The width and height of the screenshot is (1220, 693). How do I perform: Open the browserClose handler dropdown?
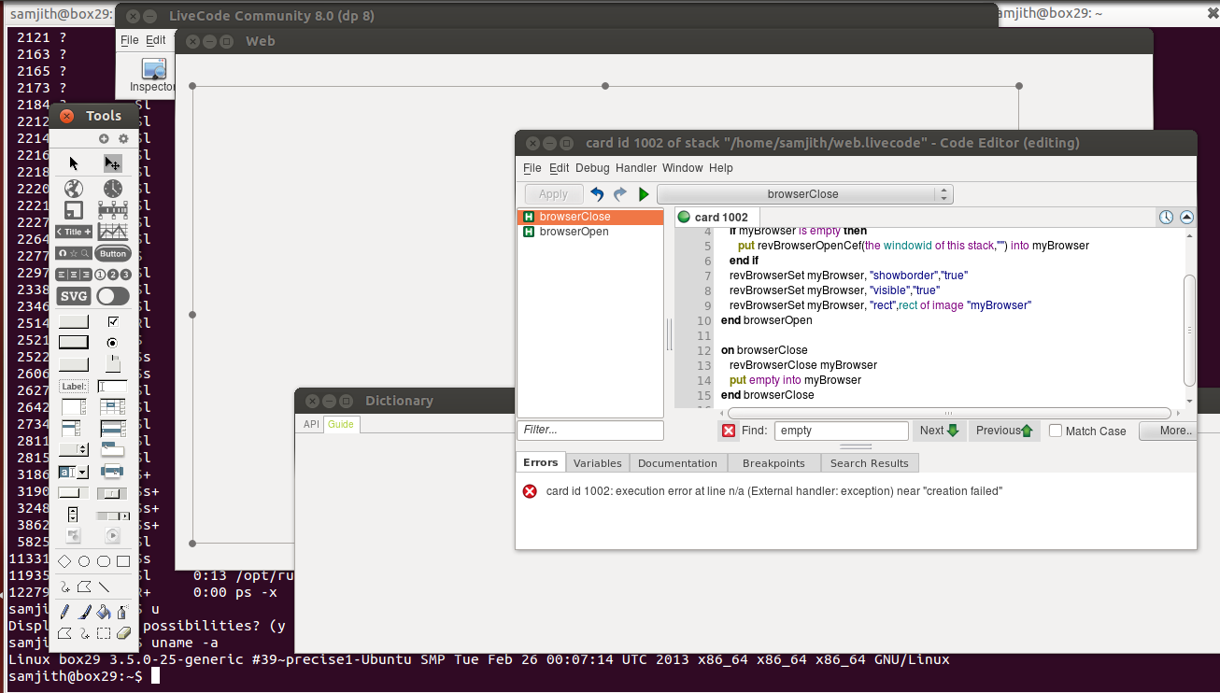804,194
